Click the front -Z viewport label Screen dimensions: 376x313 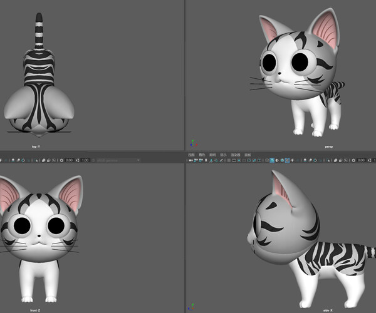point(35,310)
